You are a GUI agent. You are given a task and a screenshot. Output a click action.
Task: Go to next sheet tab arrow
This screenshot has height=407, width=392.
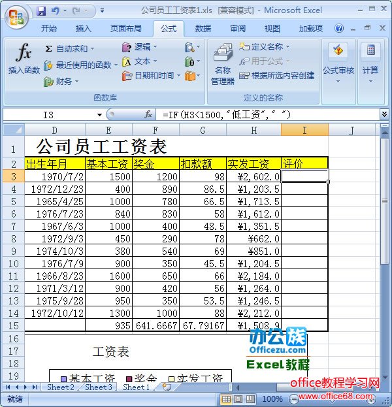point(25,387)
